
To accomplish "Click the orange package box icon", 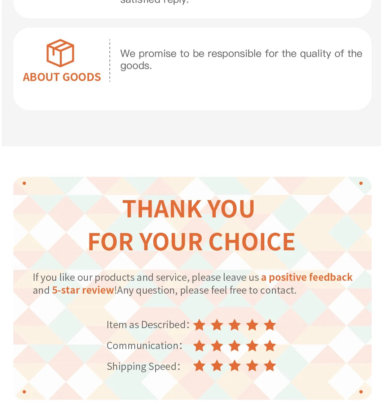I will [x=61, y=53].
